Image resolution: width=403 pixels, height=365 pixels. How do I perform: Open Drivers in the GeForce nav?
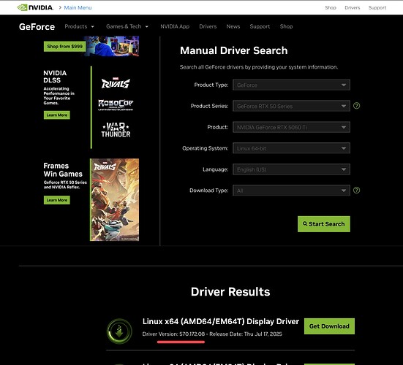(208, 26)
